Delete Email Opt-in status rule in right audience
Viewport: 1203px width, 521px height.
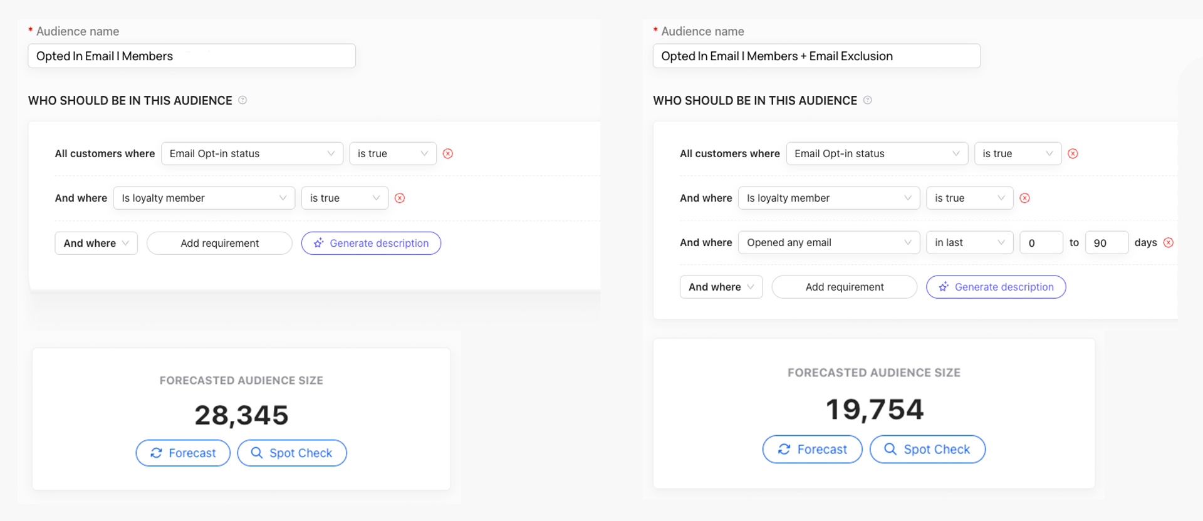(x=1073, y=153)
